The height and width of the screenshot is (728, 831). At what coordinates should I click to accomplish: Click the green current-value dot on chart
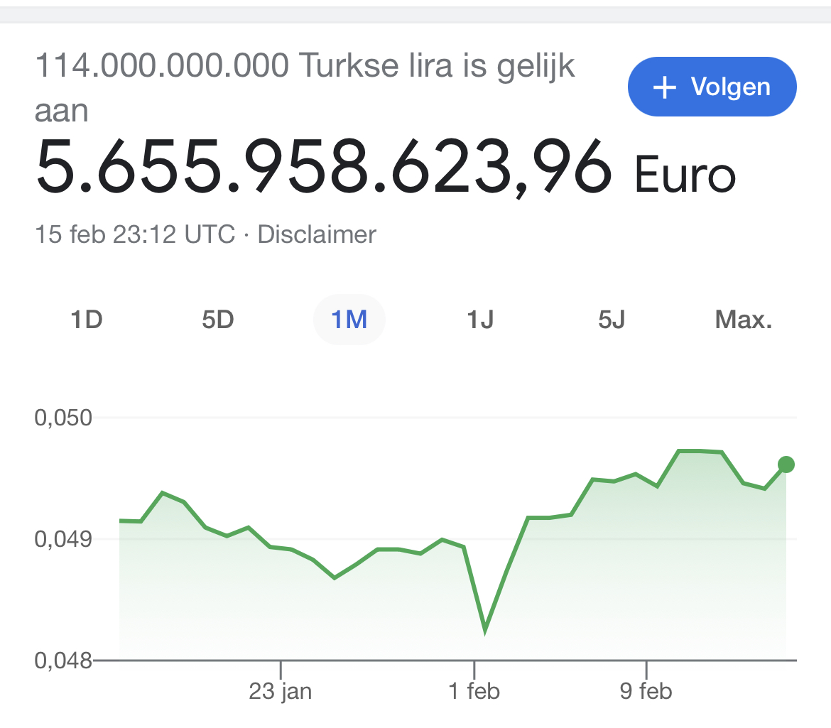(x=786, y=464)
